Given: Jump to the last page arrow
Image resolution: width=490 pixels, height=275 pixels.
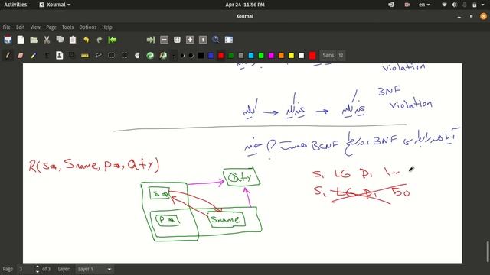Looking at the screenshot, I should [x=151, y=40].
